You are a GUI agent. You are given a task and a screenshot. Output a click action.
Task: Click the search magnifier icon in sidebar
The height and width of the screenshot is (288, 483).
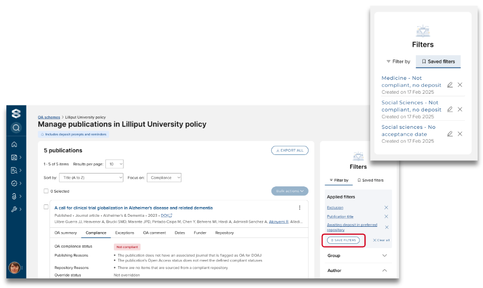pyautogui.click(x=16, y=127)
